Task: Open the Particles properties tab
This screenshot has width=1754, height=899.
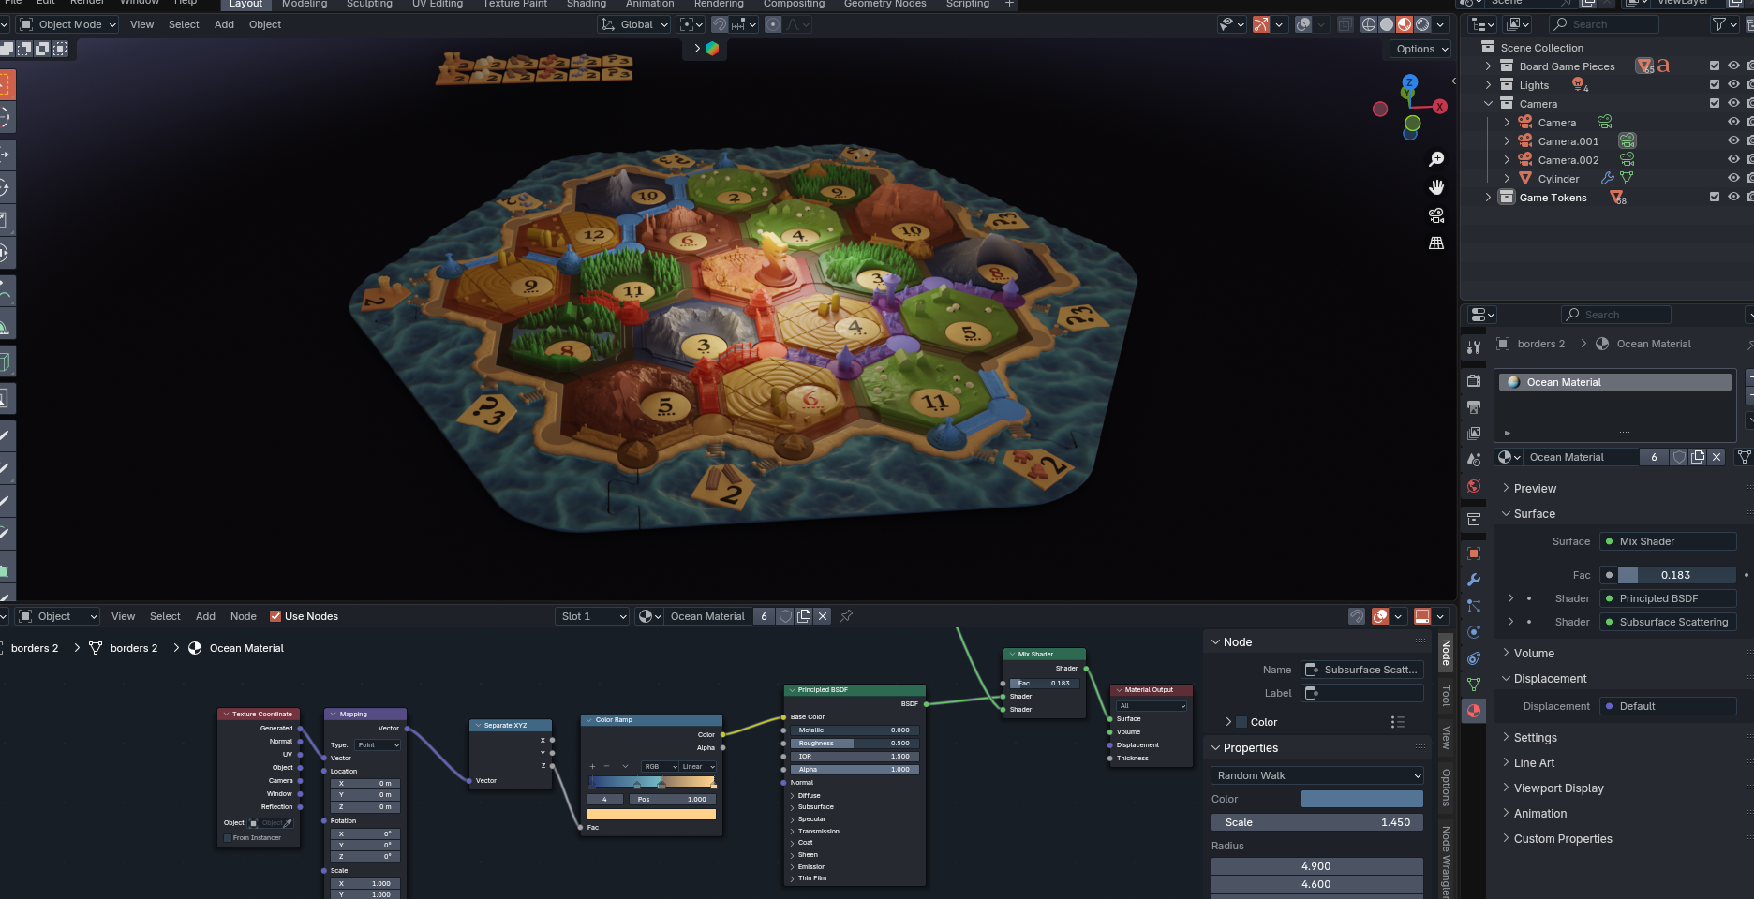Action: point(1474,606)
